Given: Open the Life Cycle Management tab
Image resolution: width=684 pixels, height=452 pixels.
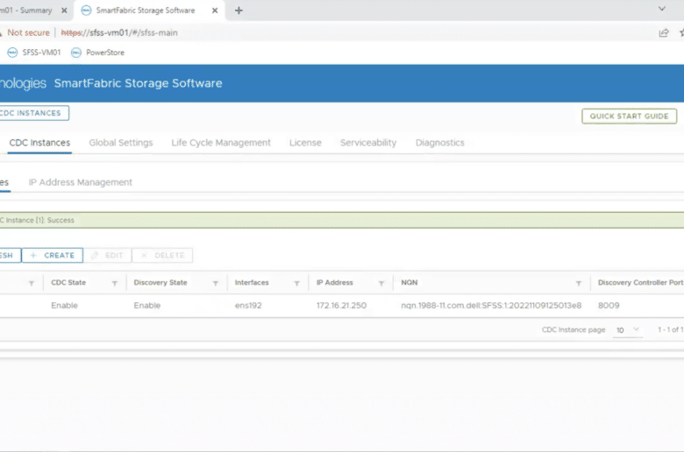Looking at the screenshot, I should pyautogui.click(x=221, y=143).
